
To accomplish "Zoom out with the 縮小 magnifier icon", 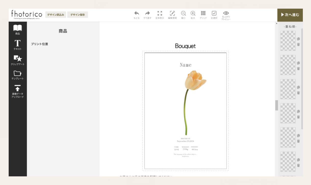I will point(183,13).
